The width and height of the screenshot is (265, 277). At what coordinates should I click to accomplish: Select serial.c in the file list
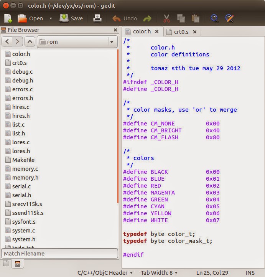point(18,186)
